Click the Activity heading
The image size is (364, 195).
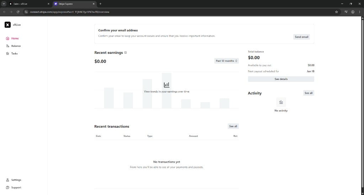click(255, 93)
